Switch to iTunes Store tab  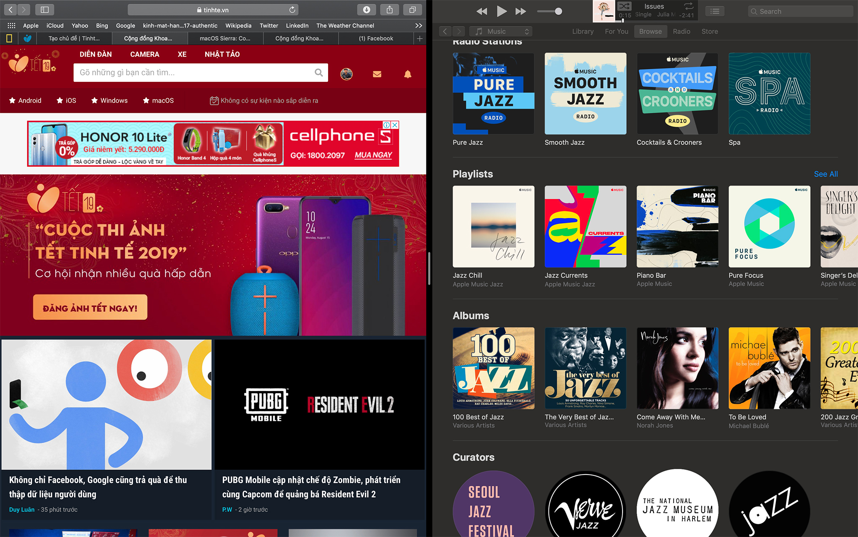(710, 31)
